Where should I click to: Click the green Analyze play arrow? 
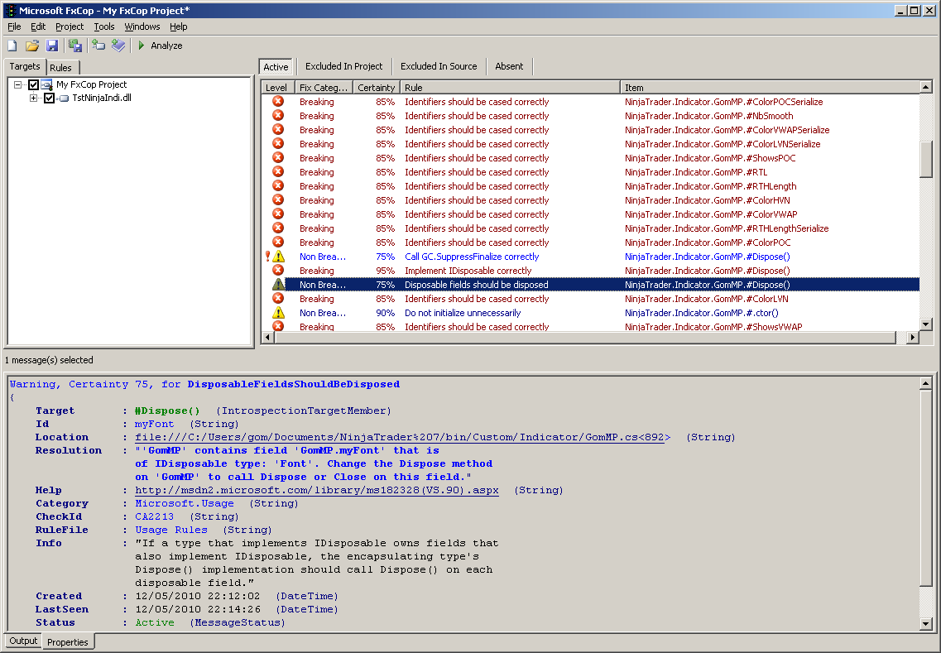coord(141,46)
